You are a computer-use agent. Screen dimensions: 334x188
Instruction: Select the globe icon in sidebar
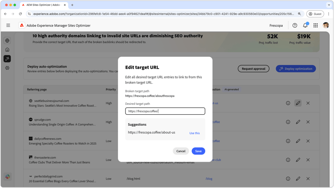coord(7,40)
